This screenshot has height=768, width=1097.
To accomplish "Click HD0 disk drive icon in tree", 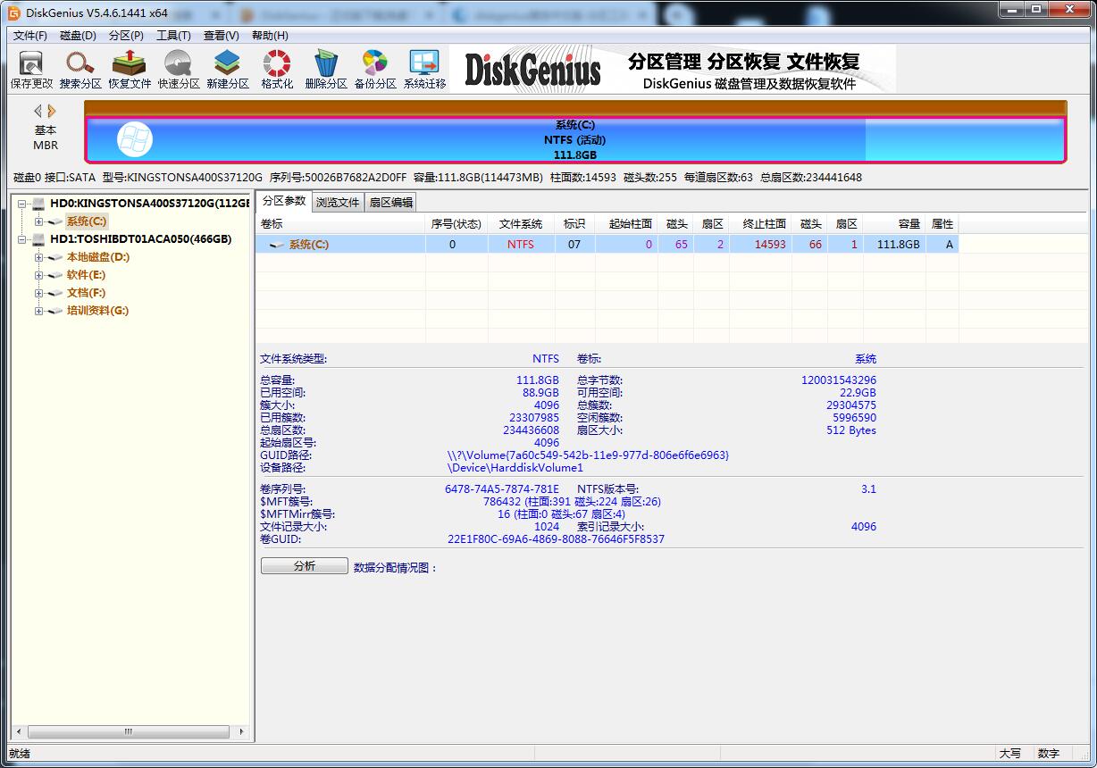I will 38,204.
